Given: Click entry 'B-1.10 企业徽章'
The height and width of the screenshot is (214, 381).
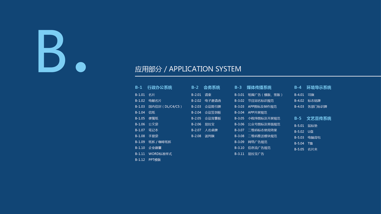Looking at the screenshot, I should click(x=148, y=148).
